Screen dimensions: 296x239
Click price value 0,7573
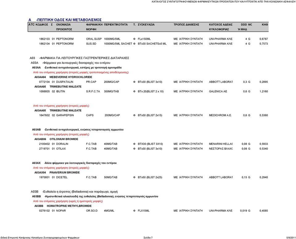264,44
